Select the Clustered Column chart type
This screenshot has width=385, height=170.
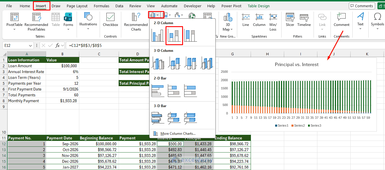click(158, 35)
